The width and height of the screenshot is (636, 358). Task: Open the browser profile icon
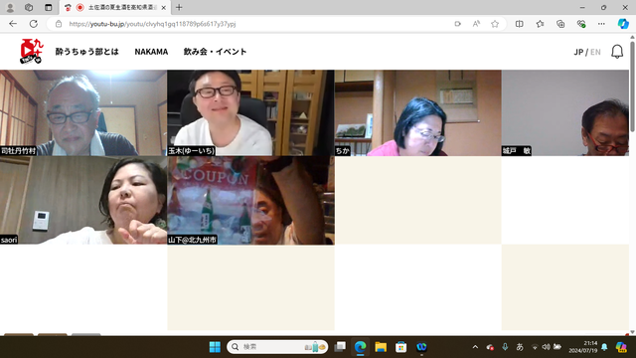pos(10,7)
